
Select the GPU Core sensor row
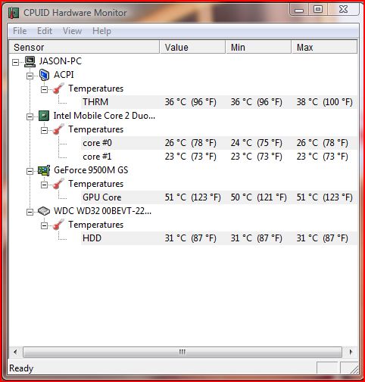[x=219, y=197]
